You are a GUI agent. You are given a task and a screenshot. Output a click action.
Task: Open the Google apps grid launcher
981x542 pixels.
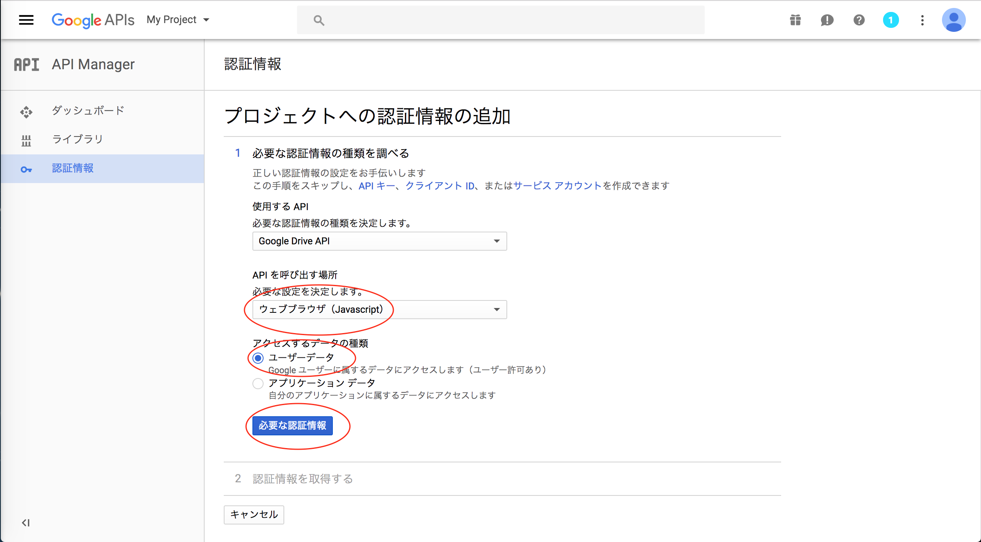tap(795, 20)
